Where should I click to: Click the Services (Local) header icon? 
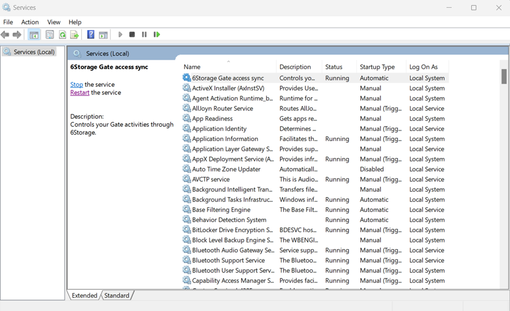(x=77, y=53)
